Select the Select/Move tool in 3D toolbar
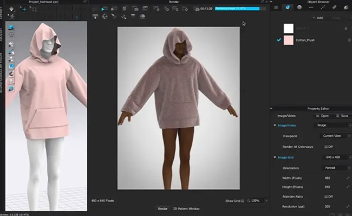352x216 pixels. coord(24,9)
